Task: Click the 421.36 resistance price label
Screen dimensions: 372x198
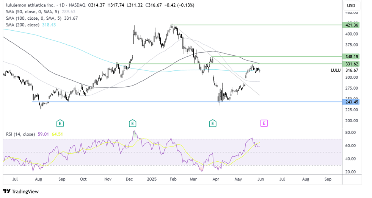Action: coord(352,25)
